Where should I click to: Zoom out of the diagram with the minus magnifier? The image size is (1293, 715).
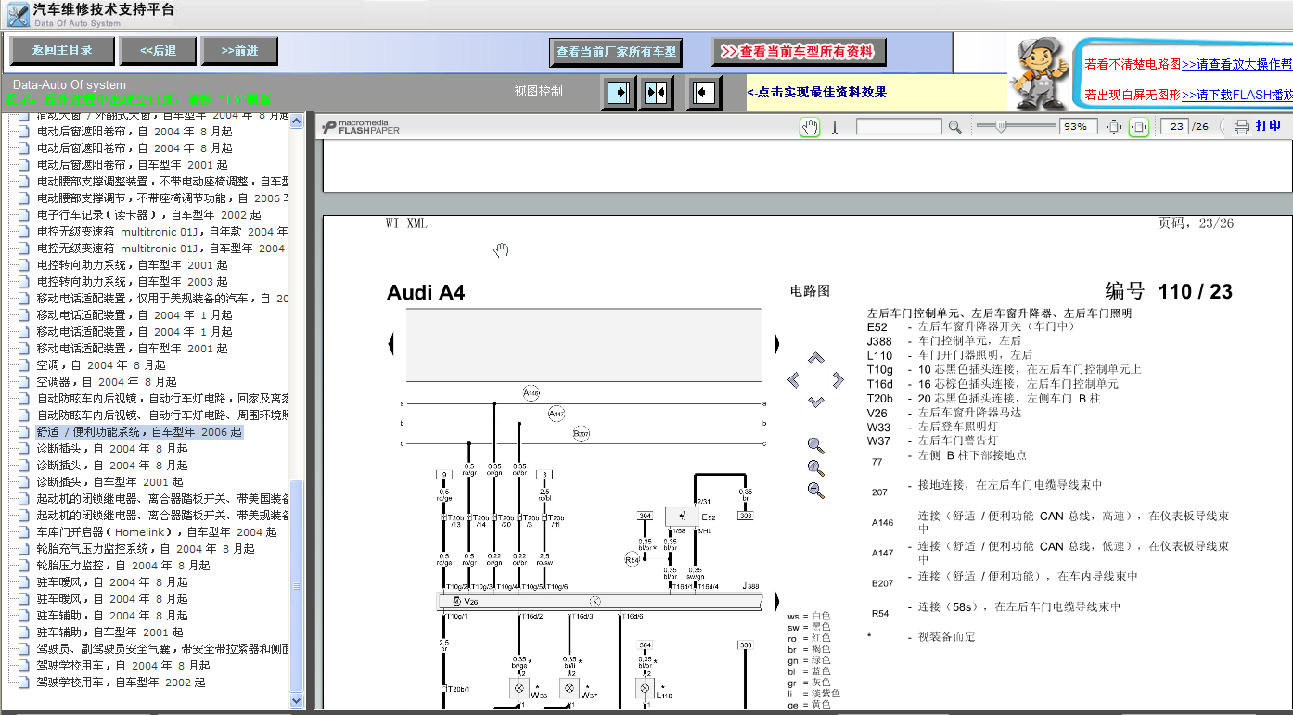815,490
